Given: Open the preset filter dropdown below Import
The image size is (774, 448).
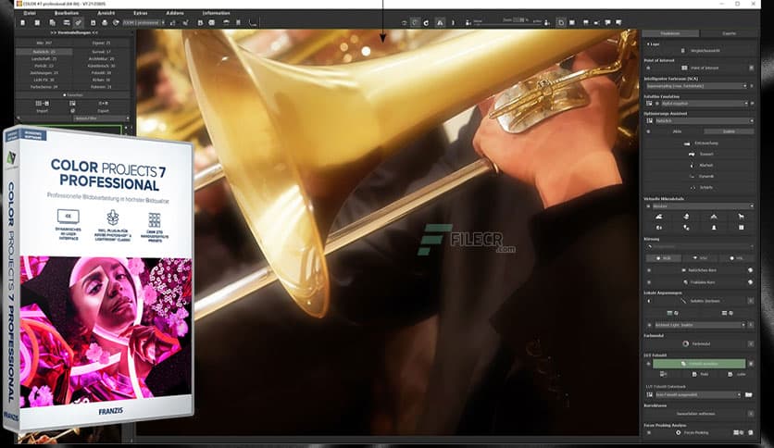Looking at the screenshot, I should [101, 118].
